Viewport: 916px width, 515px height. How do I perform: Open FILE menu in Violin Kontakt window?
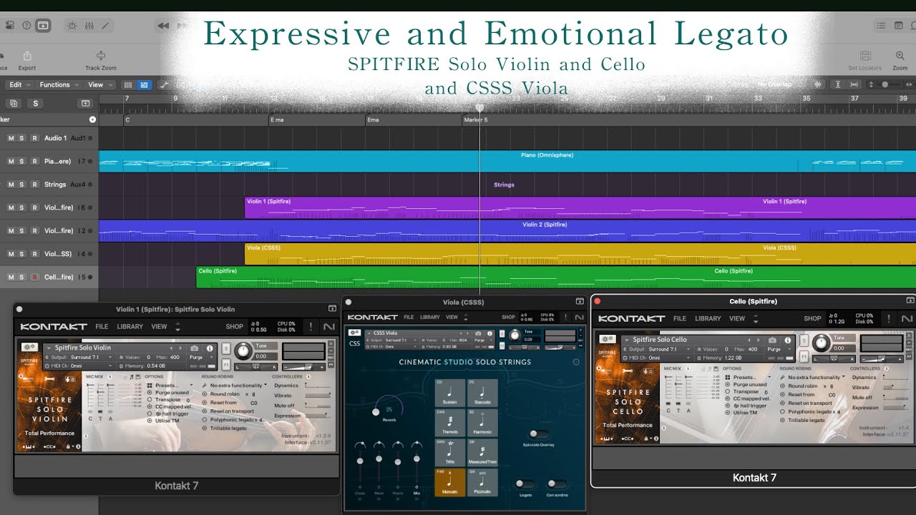[102, 326]
